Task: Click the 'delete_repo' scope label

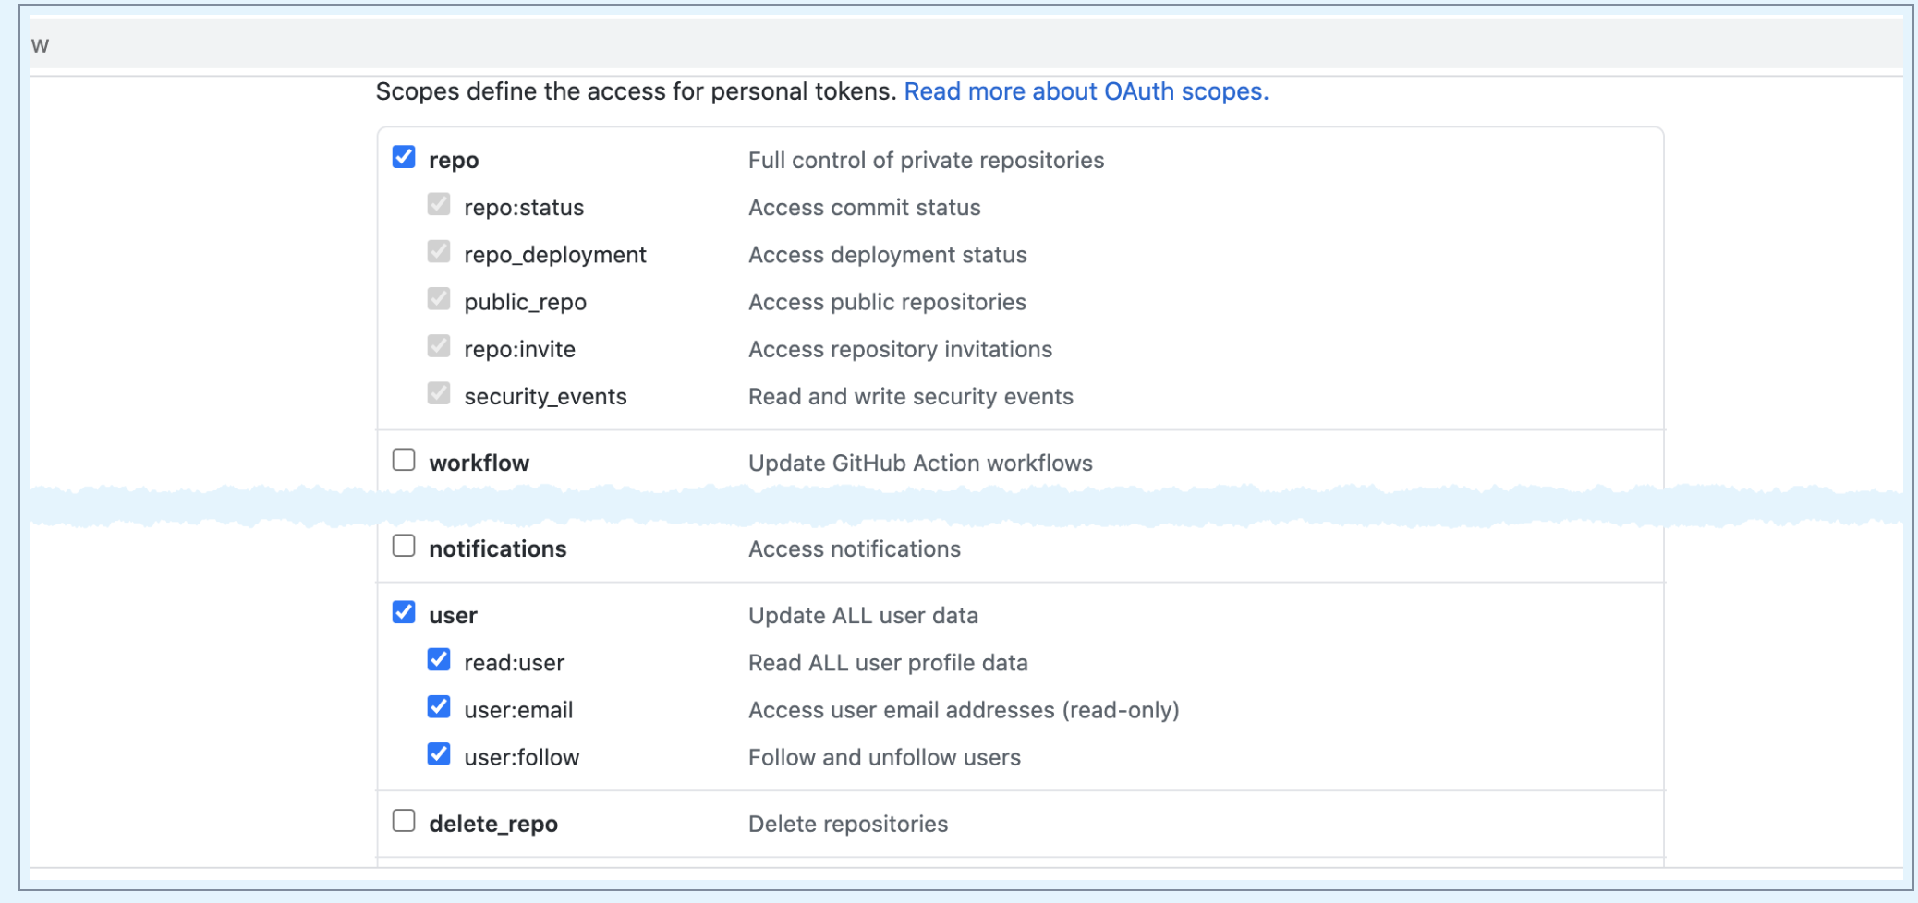Action: (493, 825)
